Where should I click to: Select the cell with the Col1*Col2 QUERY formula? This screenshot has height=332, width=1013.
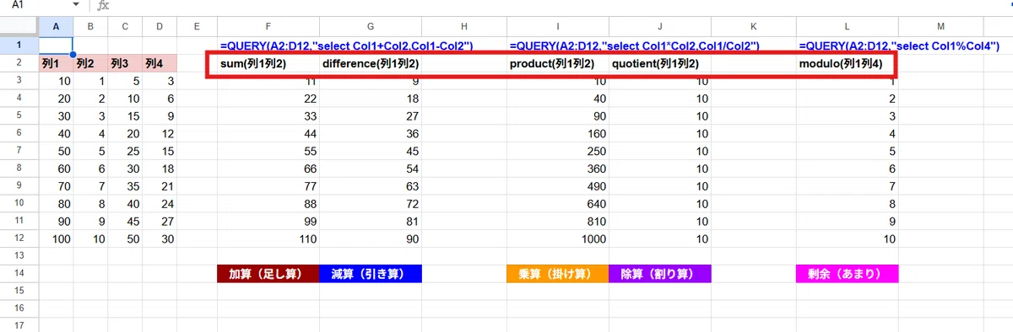click(557, 46)
